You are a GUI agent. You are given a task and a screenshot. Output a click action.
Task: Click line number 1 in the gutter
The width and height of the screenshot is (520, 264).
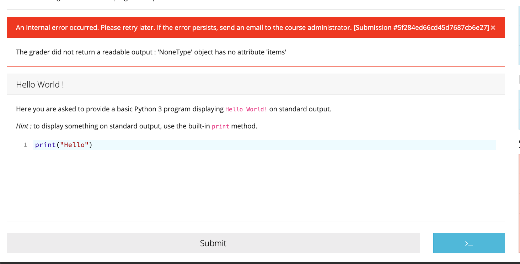(x=25, y=144)
